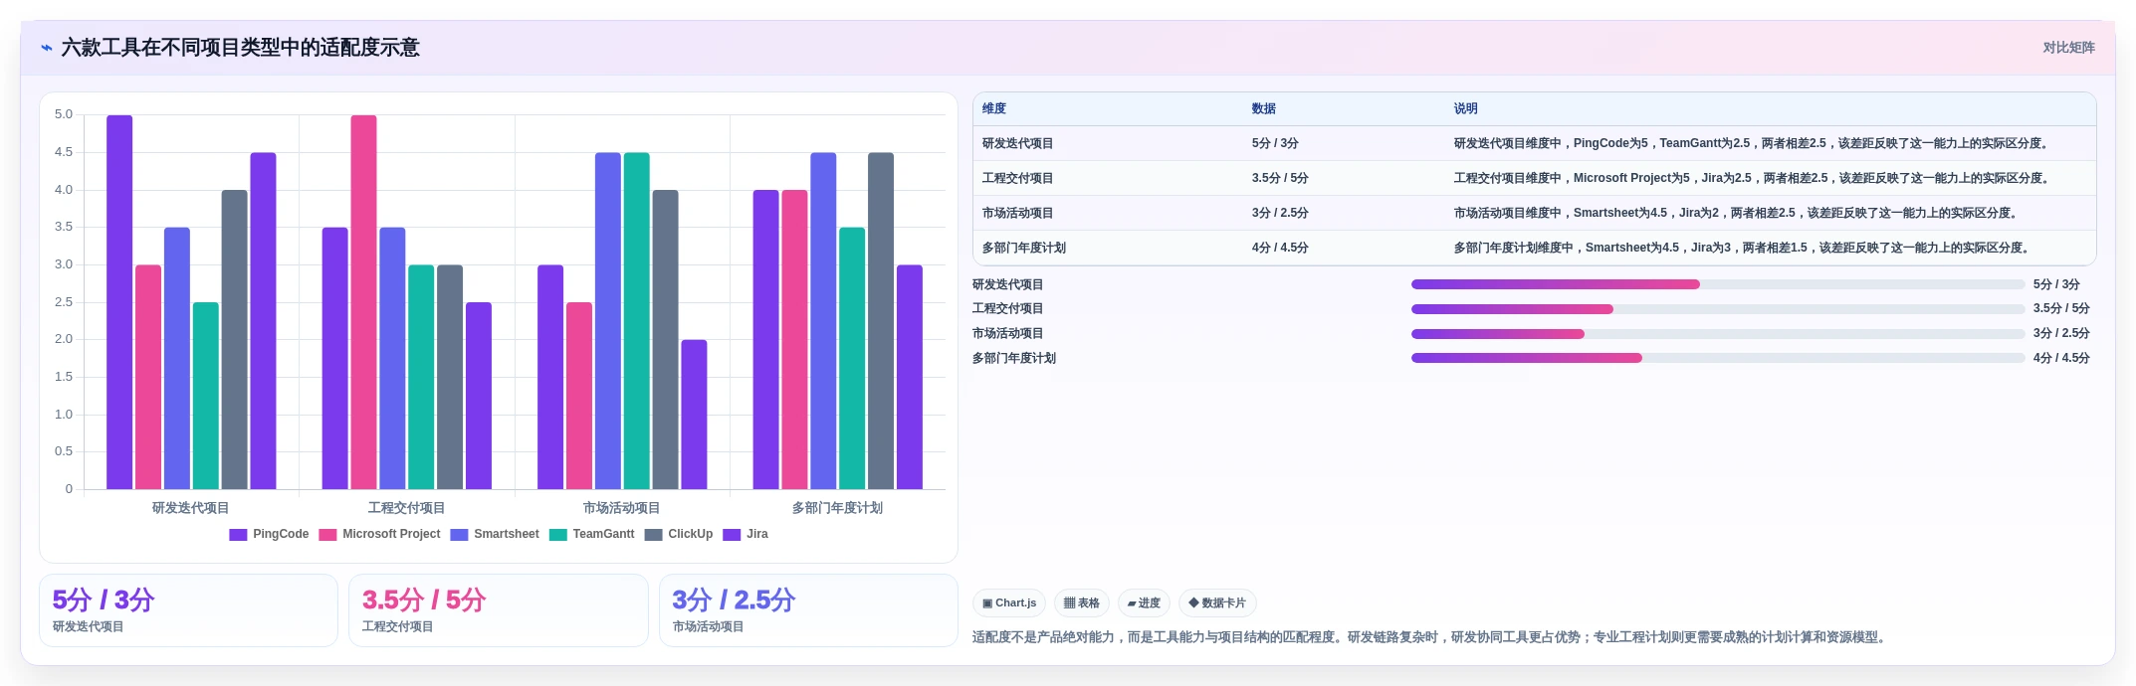
Task: Click the 工程交付项目 progress bar
Action: 1718,309
